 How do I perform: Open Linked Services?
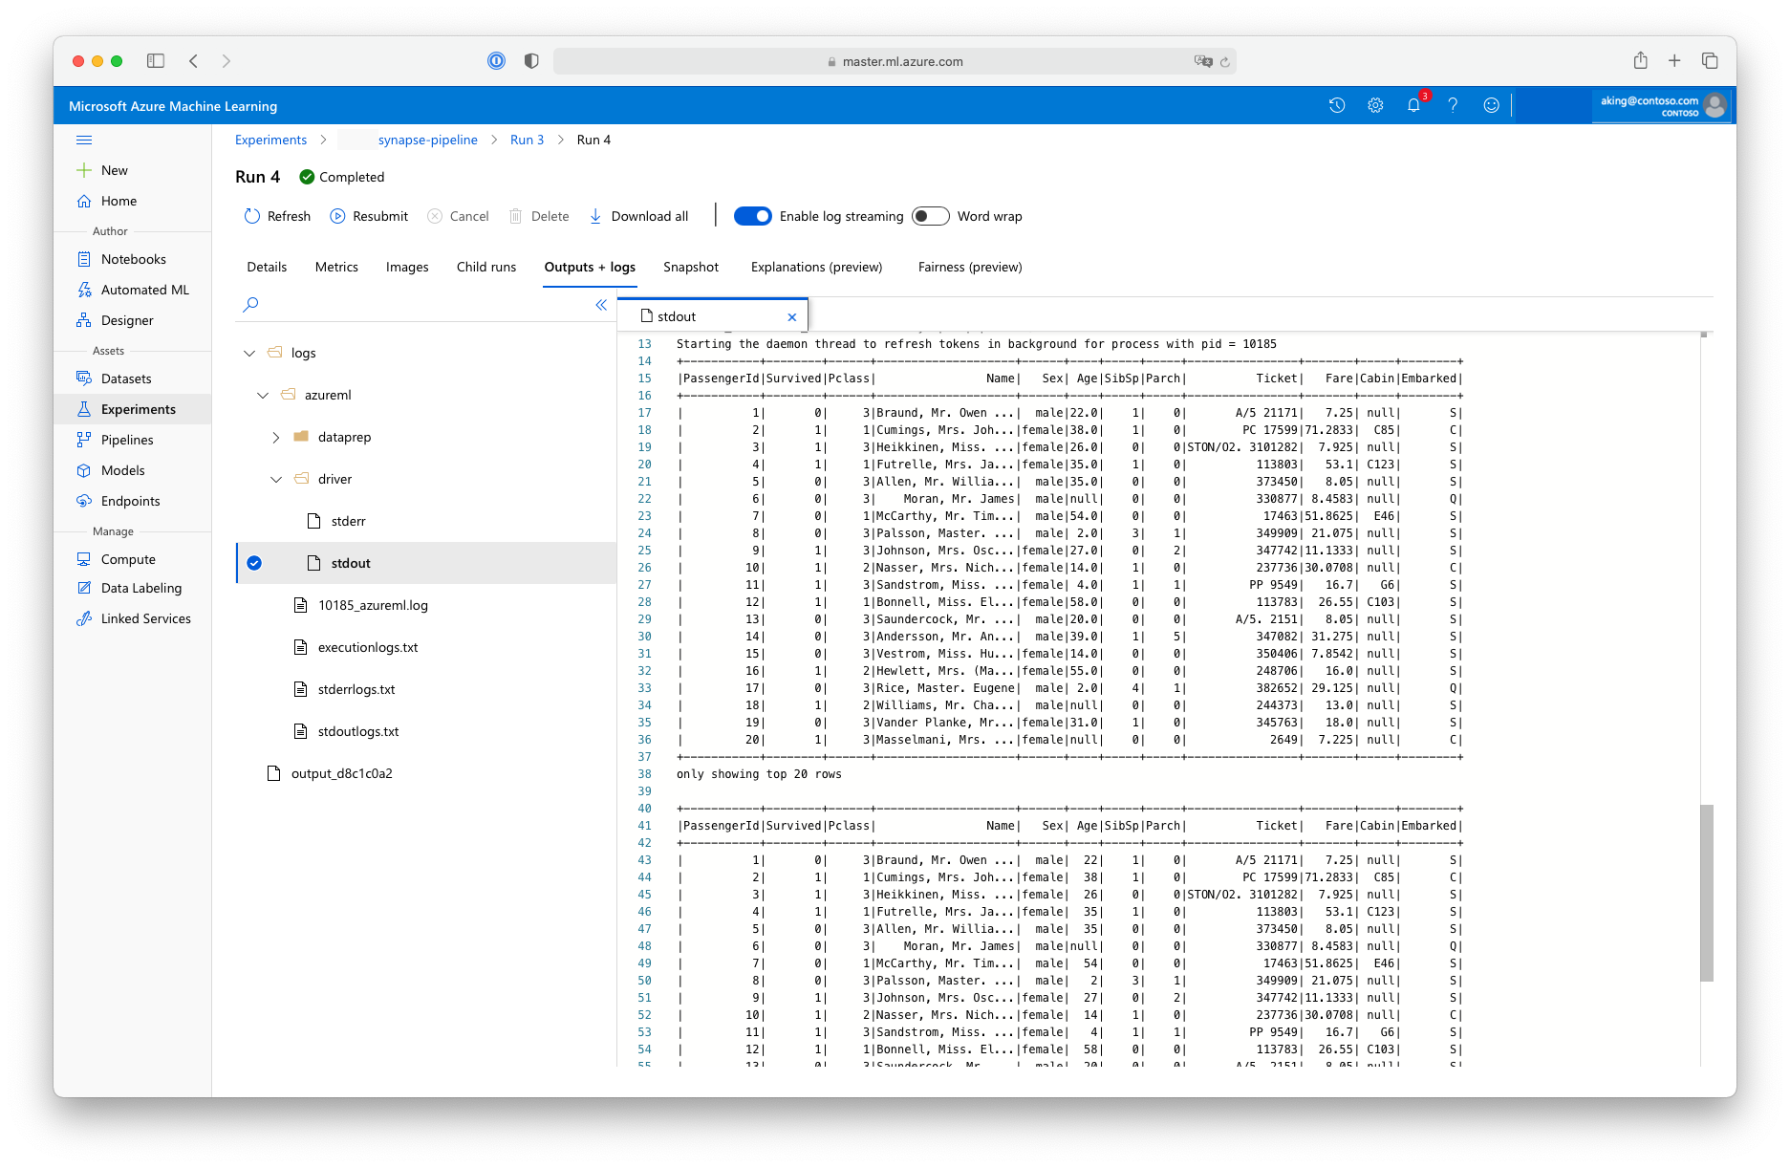[145, 618]
